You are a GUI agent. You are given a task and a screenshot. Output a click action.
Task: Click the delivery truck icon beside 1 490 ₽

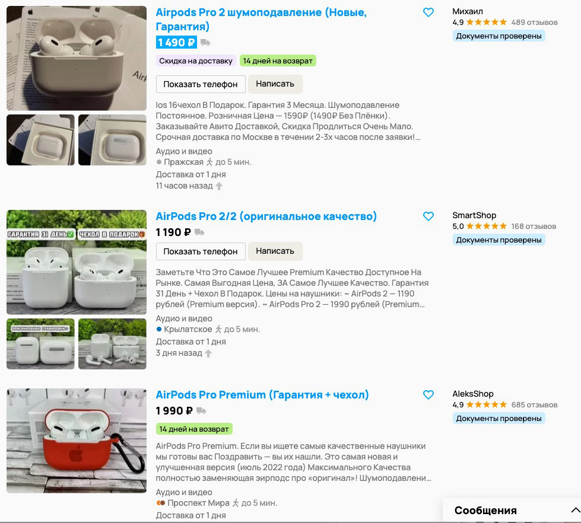[x=205, y=43]
